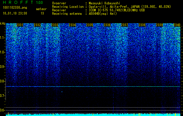Select the ICOM IC-575 receiver details
This screenshot has height=116, width=183.
click(x=117, y=10)
